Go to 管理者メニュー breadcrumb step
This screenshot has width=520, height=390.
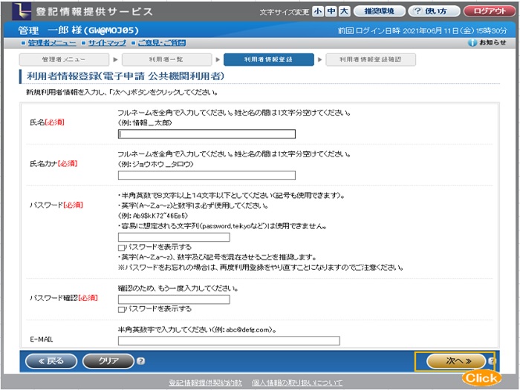pos(64,59)
